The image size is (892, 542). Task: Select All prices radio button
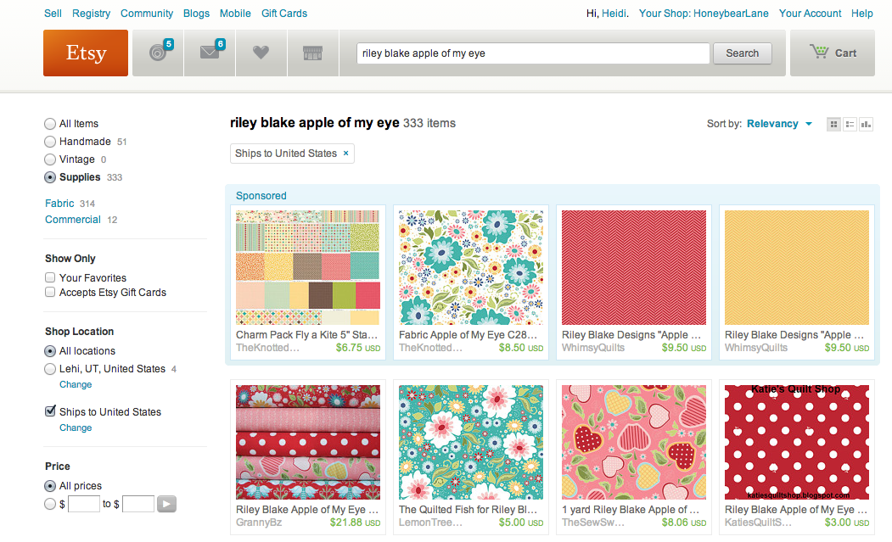[x=50, y=486]
